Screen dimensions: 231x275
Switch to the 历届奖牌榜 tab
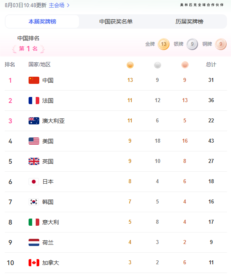coord(189,21)
